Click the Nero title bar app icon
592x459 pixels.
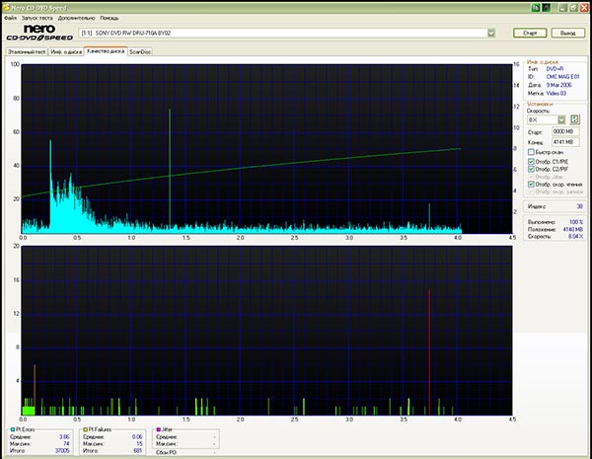tap(5, 6)
